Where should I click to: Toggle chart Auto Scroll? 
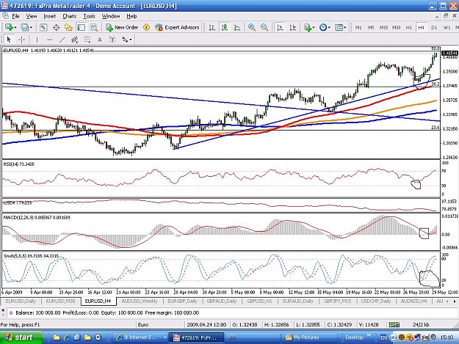280,27
